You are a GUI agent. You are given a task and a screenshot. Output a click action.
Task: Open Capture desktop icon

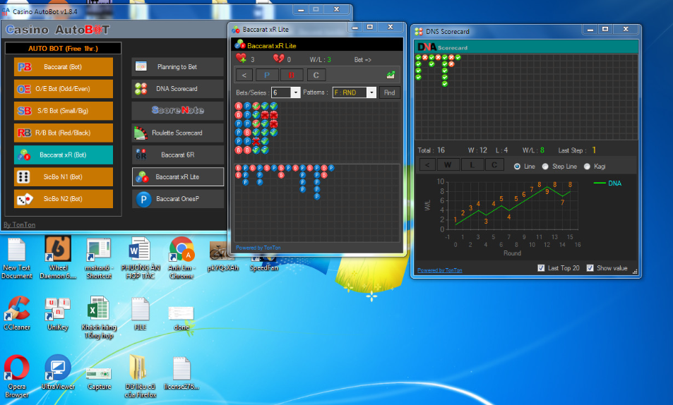coord(99,378)
